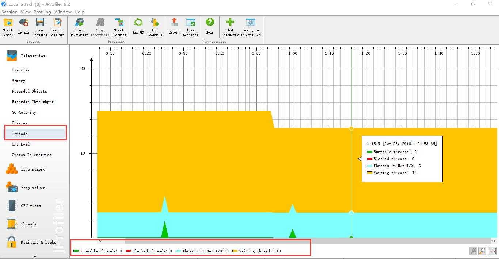
Task: Select Threads telemetry under Telemetries
Action: pyautogui.click(x=35, y=134)
